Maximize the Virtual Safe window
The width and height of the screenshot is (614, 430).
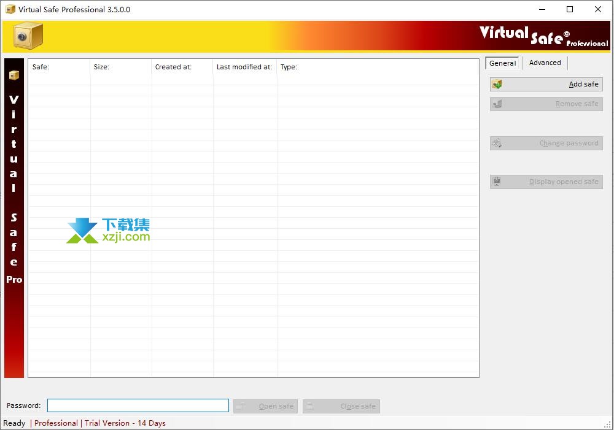tap(570, 9)
